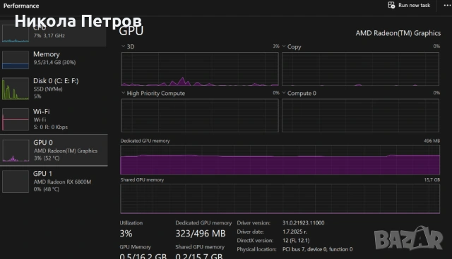
Task: Select GPU 1 AMD Radeon RX 6800M
Action: 54,181
